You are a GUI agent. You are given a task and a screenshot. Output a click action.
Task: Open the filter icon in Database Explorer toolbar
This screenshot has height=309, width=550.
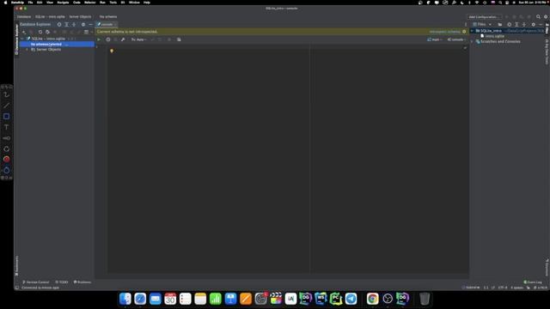pos(87,32)
